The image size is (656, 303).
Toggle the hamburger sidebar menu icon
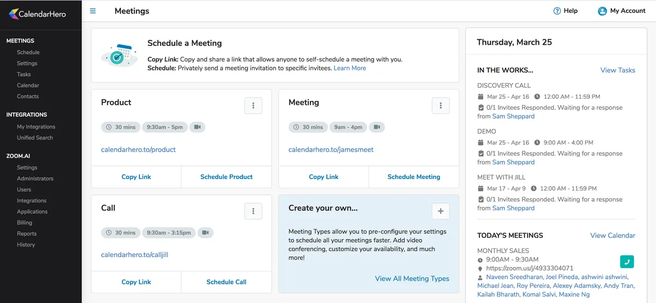92,11
